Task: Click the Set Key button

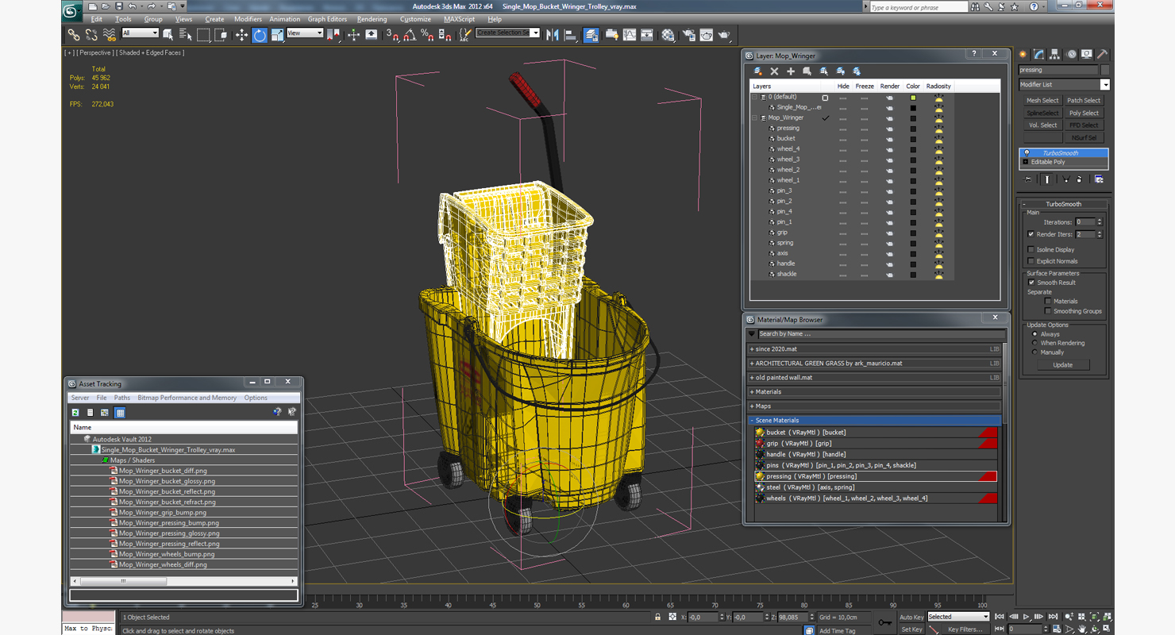Action: pyautogui.click(x=911, y=629)
